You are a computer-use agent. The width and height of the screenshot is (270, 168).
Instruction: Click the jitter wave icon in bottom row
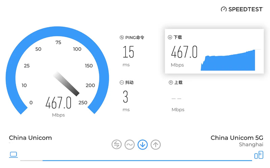129,145
